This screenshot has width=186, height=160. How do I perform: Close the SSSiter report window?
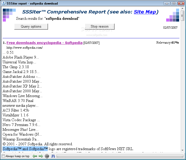[x=181, y=3]
